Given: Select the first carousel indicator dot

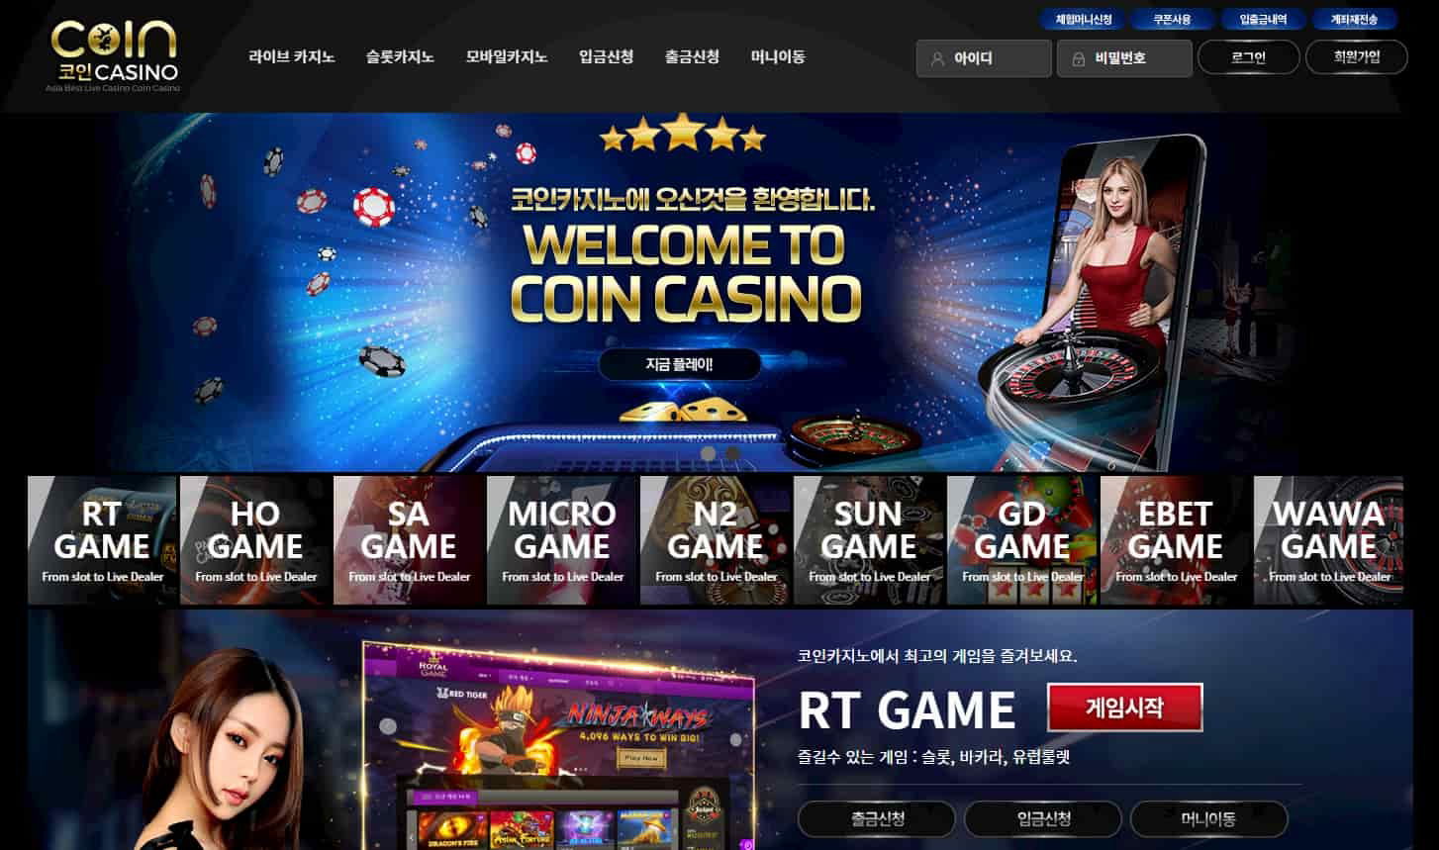Looking at the screenshot, I should [x=708, y=452].
